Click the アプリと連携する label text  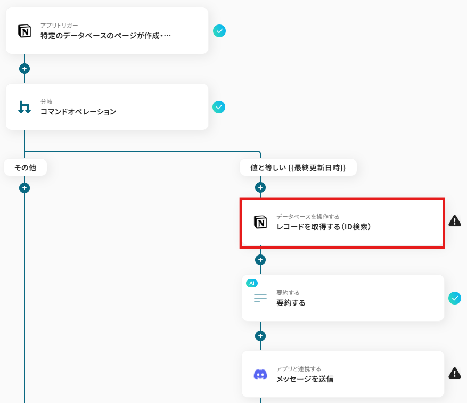click(x=299, y=369)
